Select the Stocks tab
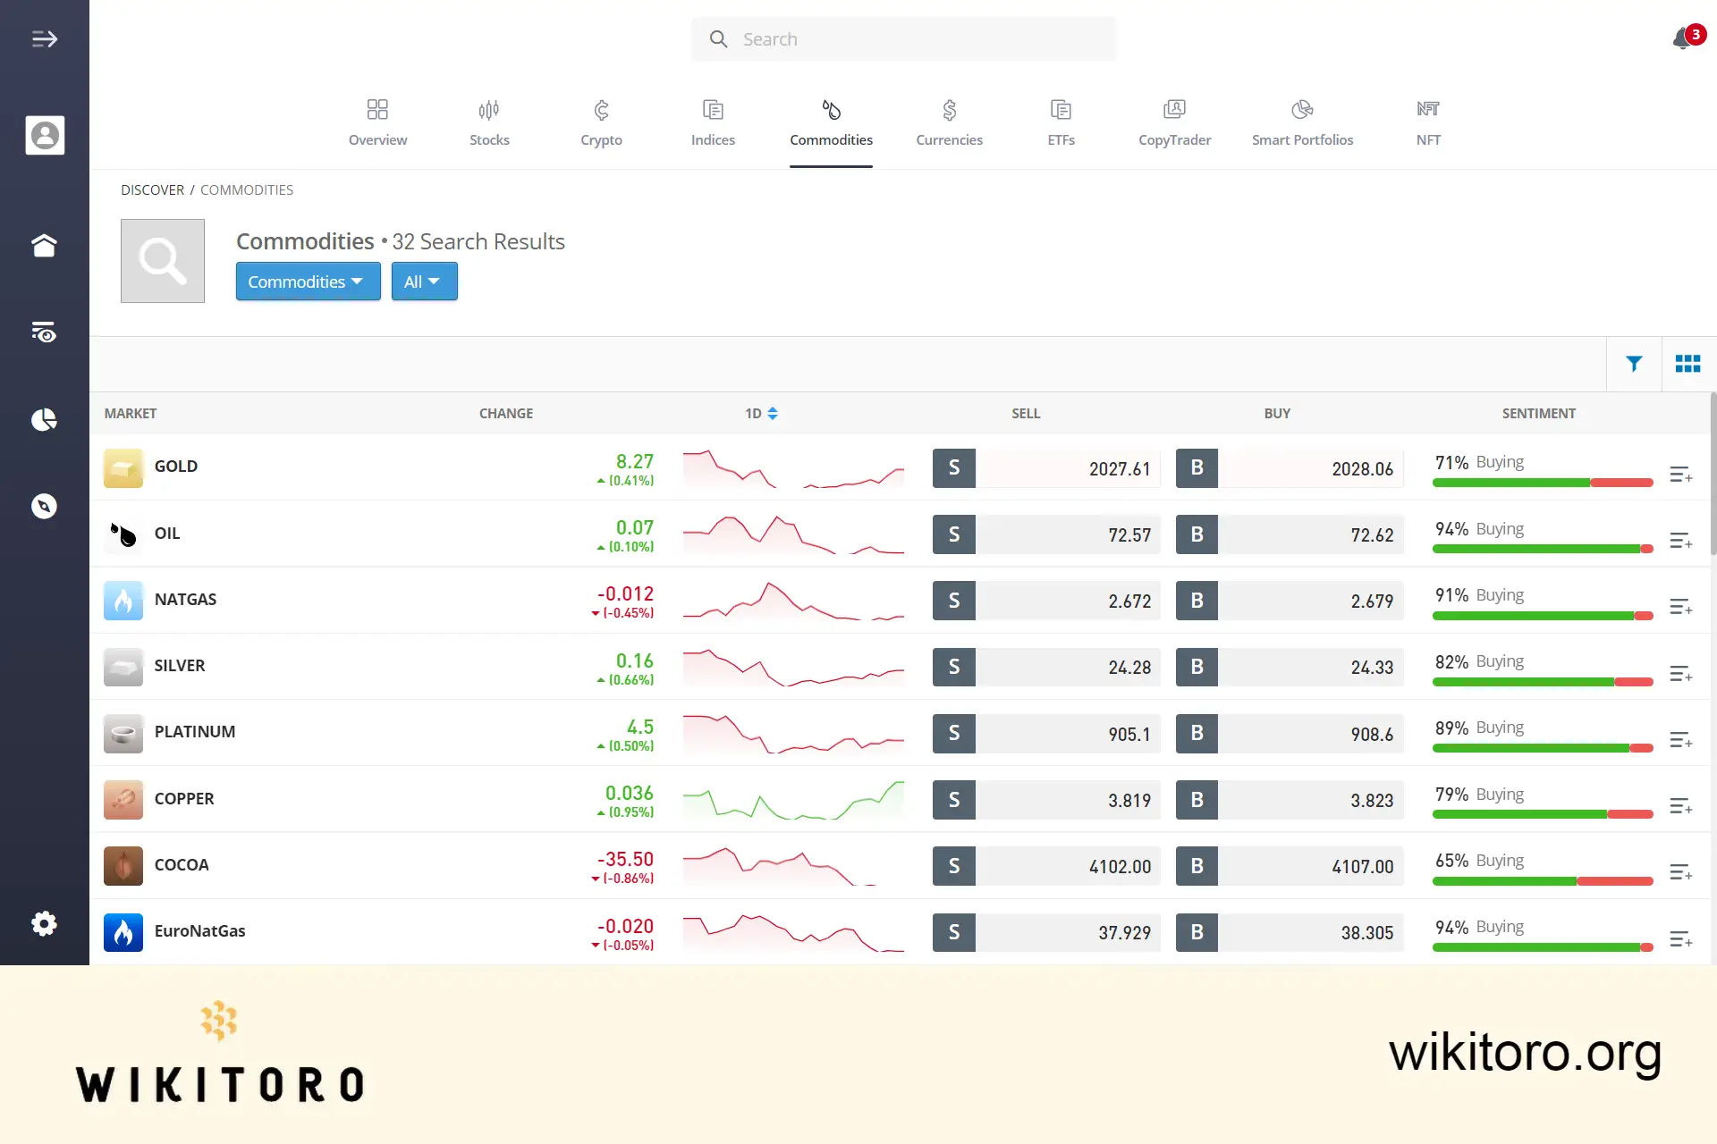Image resolution: width=1717 pixels, height=1144 pixels. pyautogui.click(x=489, y=122)
